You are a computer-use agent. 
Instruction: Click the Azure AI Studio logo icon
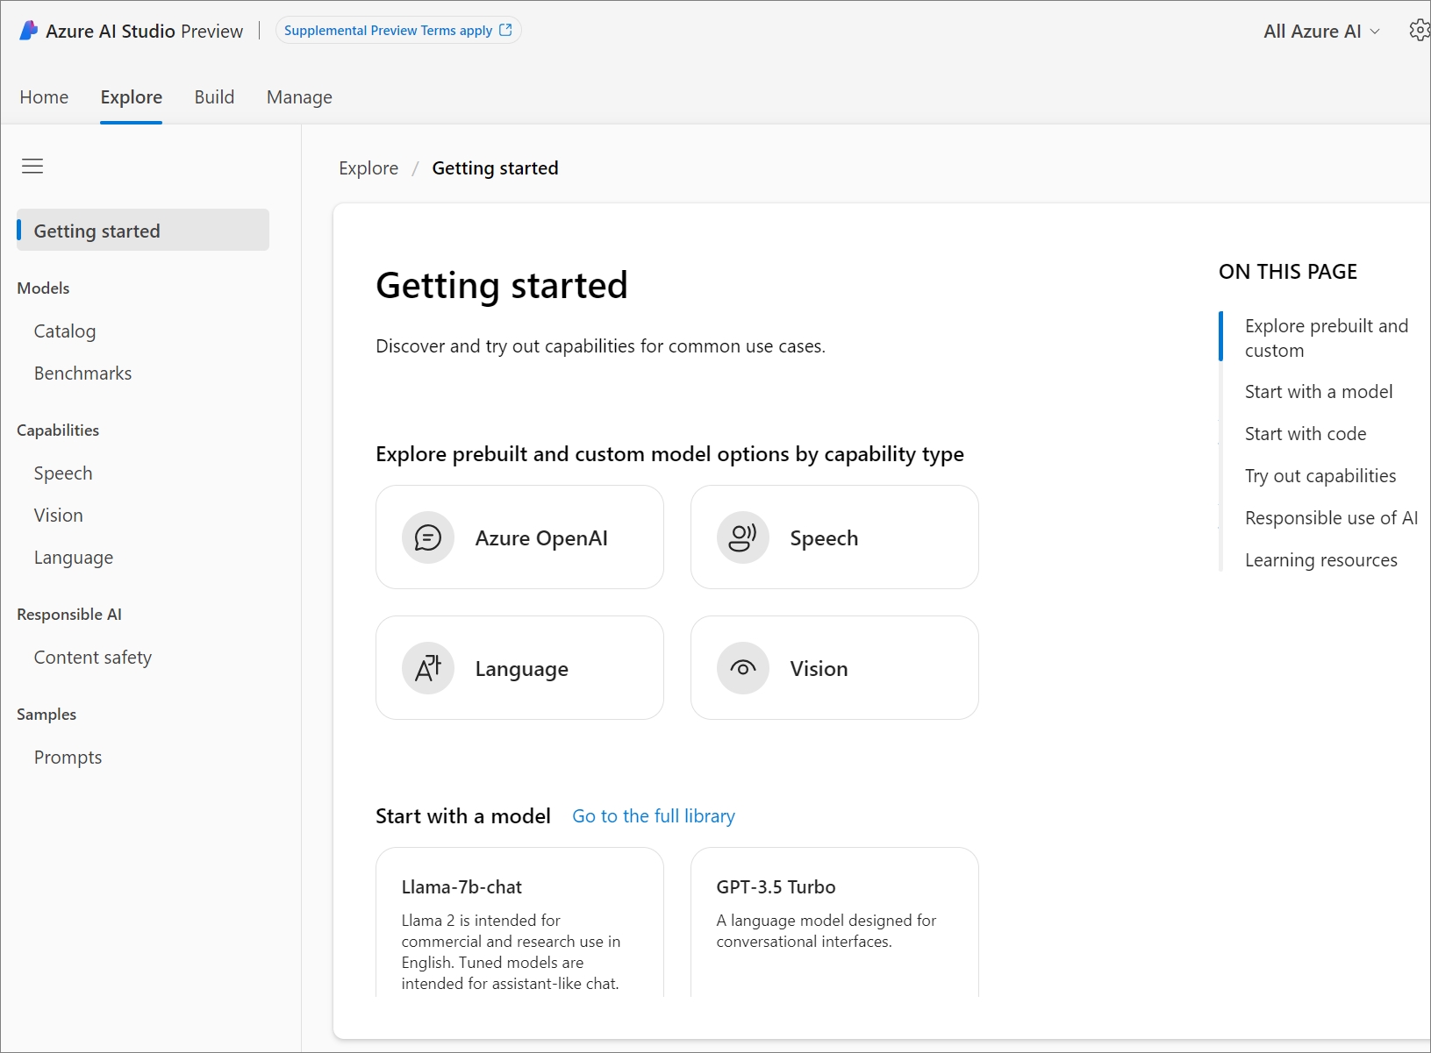point(29,31)
